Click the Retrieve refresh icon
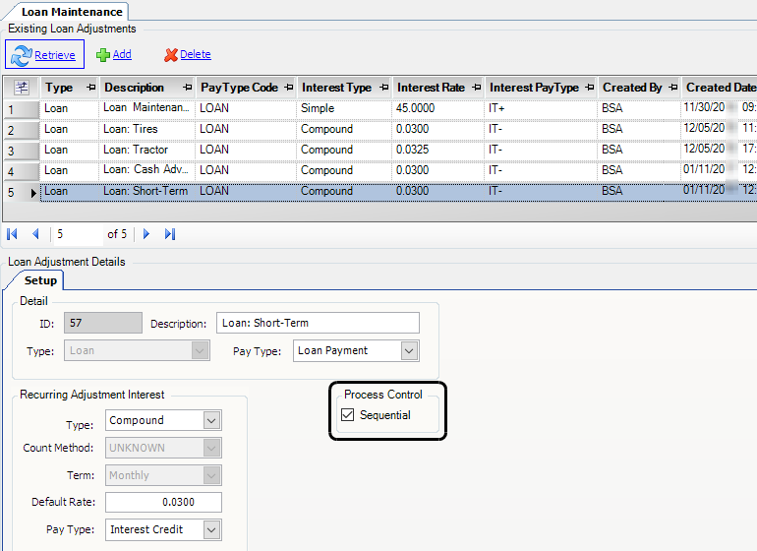The width and height of the screenshot is (757, 551). (22, 55)
